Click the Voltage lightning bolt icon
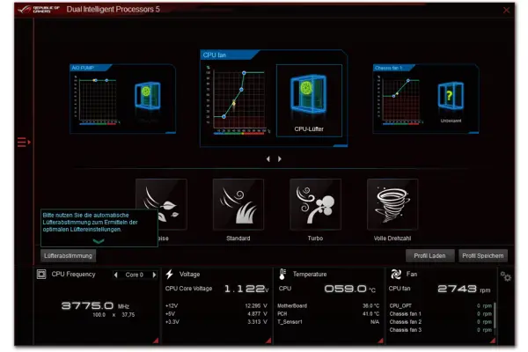Viewport: 528px width, 352px height. [169, 275]
